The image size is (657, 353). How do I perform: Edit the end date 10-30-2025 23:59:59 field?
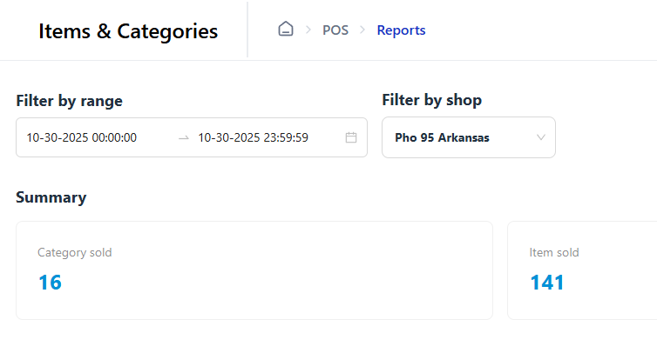coord(253,137)
